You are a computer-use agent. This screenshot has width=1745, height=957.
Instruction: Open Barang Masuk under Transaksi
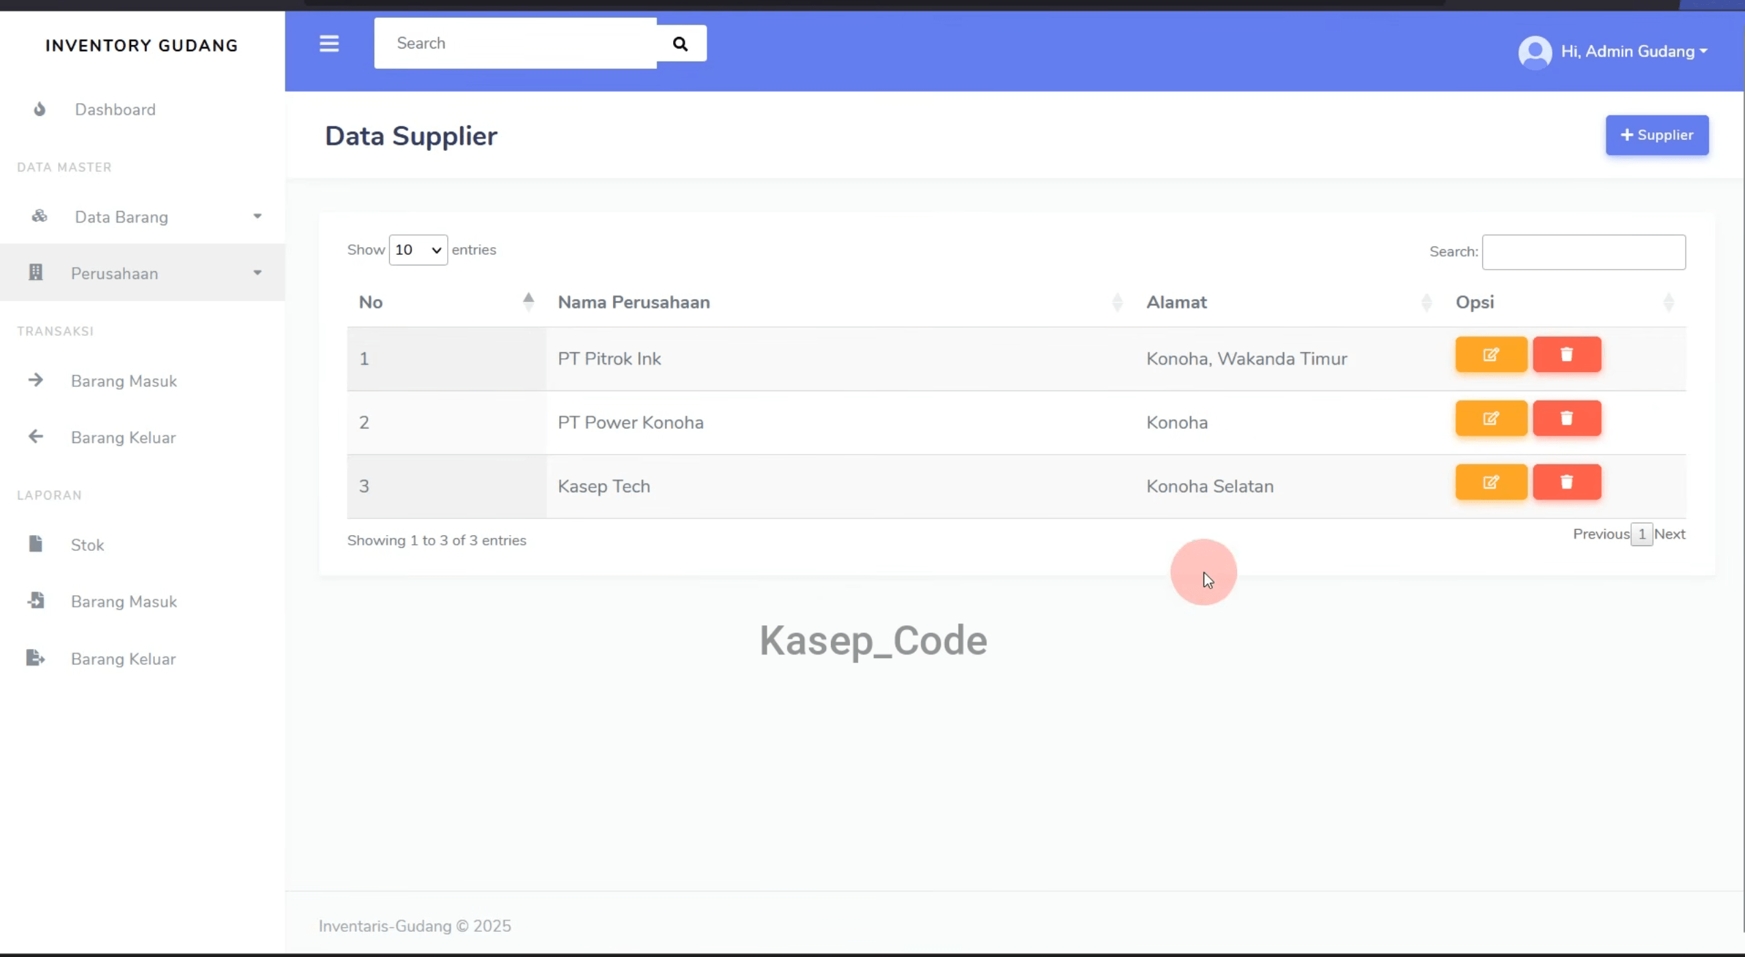point(124,381)
